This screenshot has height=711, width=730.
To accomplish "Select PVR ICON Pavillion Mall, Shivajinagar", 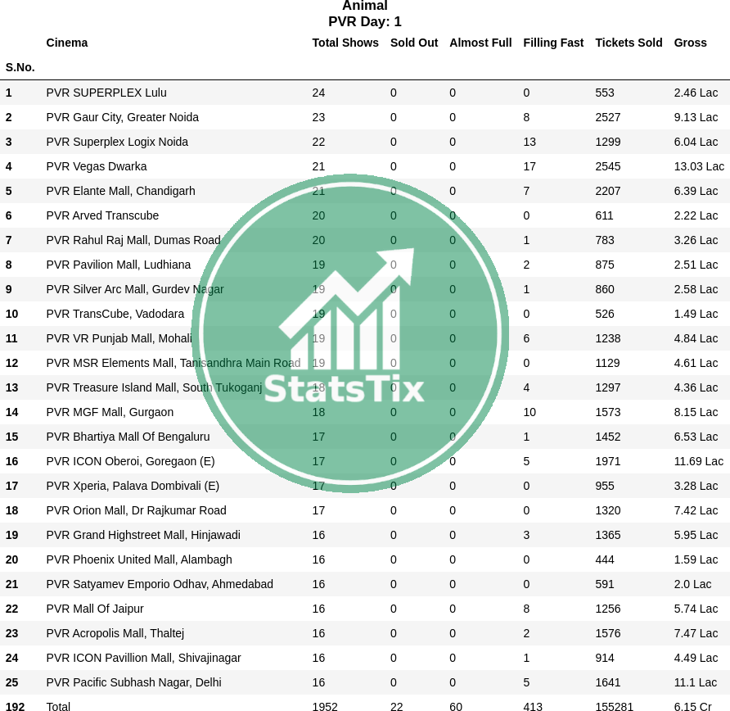I will click(x=143, y=658).
